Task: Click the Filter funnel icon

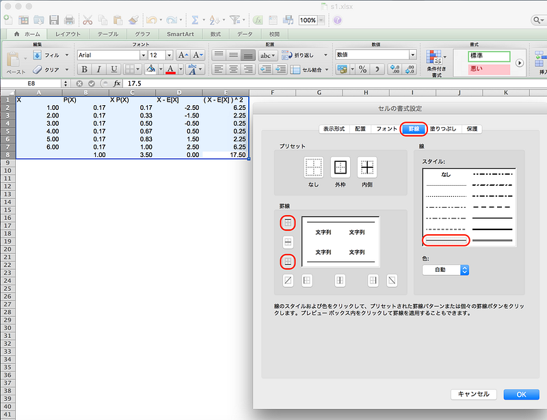Action: pos(235,20)
